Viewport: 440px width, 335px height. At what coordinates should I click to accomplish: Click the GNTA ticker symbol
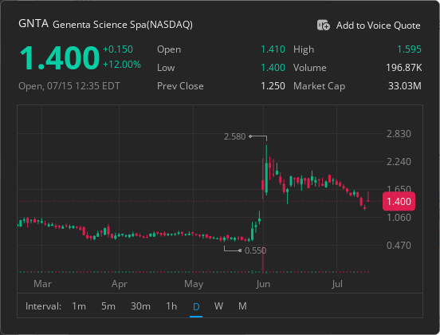(33, 24)
